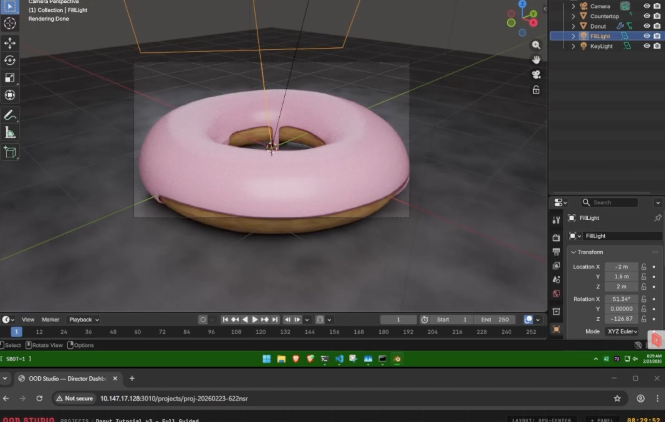Hide the Donut object in viewport
The height and width of the screenshot is (422, 665).
647,26
